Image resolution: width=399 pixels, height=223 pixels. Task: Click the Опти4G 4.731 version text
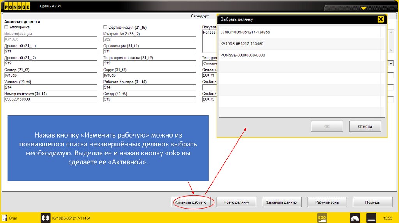[x=50, y=6]
